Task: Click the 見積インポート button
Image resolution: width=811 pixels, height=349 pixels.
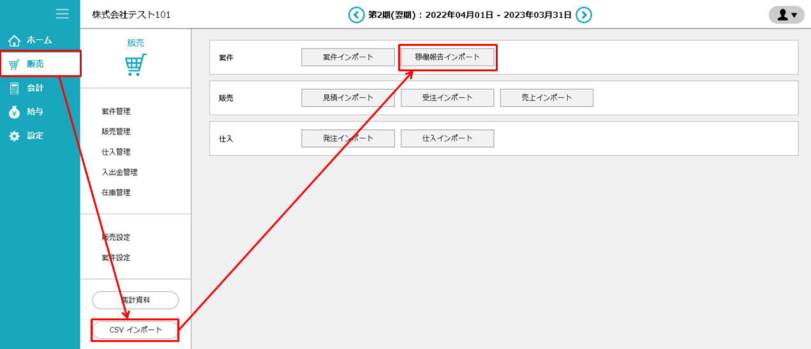Action: coord(348,97)
